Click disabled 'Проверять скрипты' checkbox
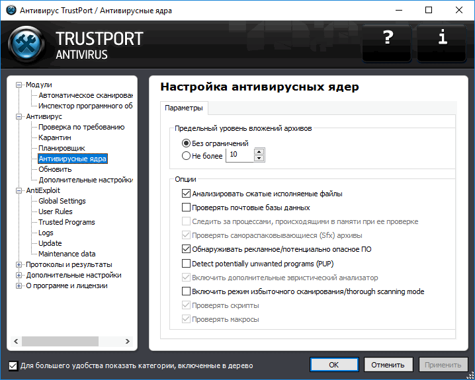The width and height of the screenshot is (475, 380). coord(186,305)
